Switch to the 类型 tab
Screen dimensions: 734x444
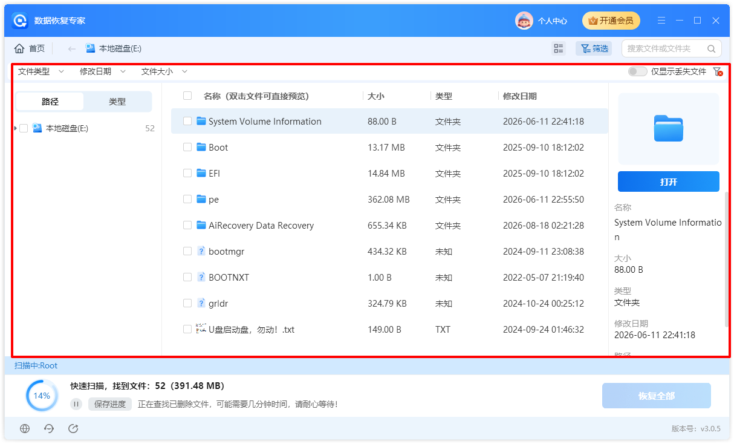[x=117, y=102]
